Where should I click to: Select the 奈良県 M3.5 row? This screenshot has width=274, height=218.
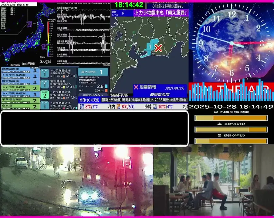tap(20, 107)
